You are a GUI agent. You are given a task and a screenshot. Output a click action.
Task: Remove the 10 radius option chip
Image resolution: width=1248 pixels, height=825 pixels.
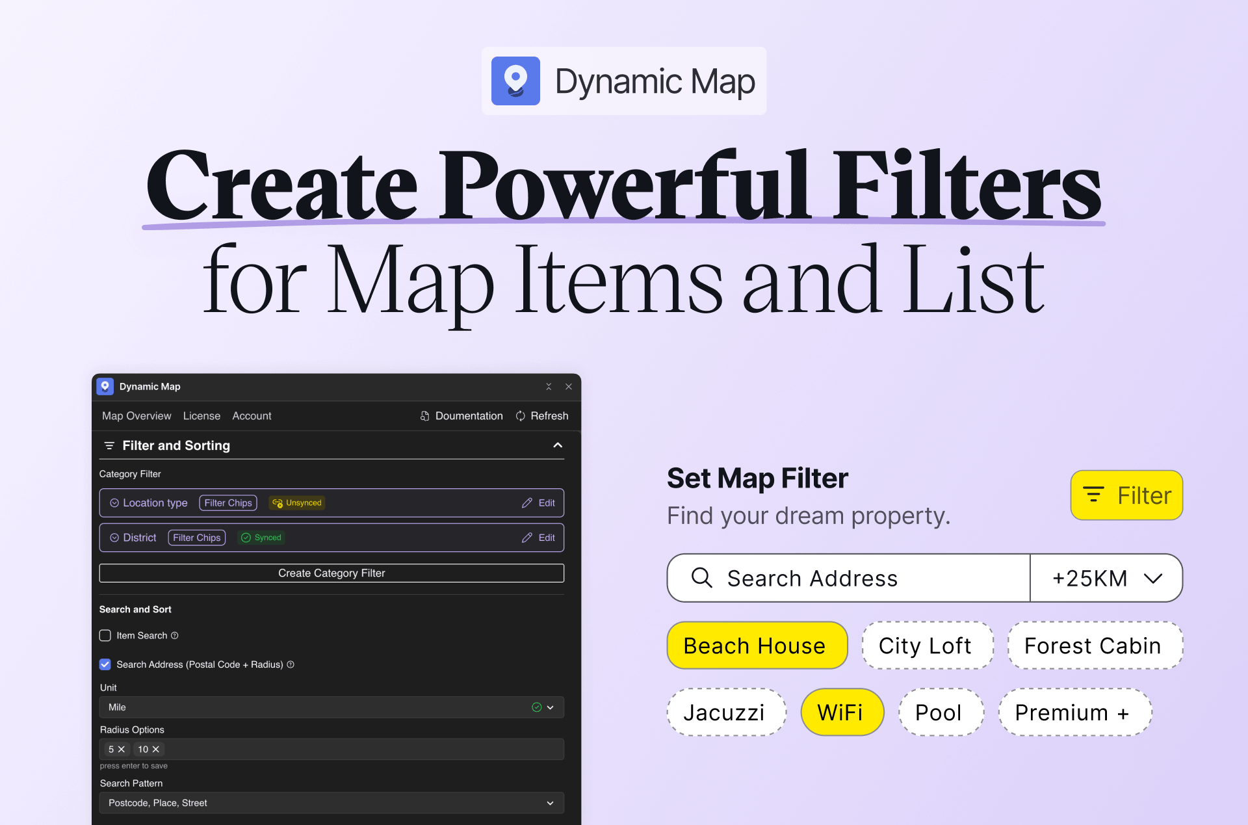(156, 750)
